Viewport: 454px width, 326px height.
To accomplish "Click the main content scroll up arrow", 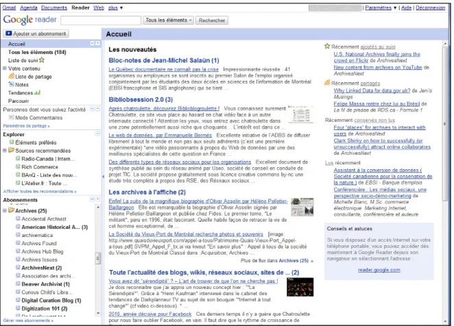I will [445, 43].
